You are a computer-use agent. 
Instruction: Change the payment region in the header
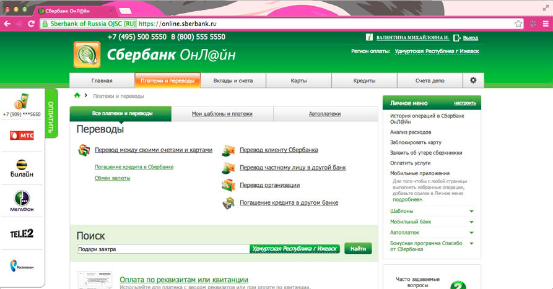pyautogui.click(x=437, y=51)
